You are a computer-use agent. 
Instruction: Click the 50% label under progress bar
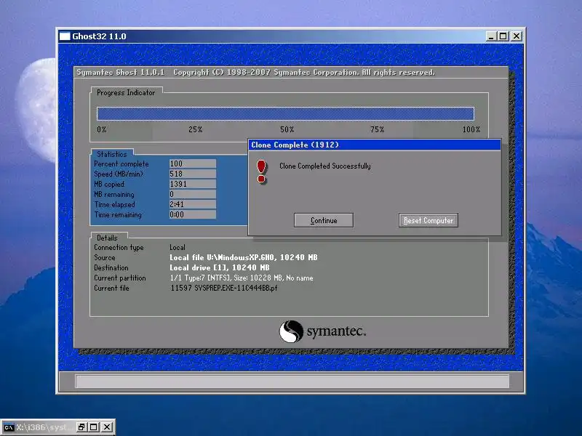(287, 129)
